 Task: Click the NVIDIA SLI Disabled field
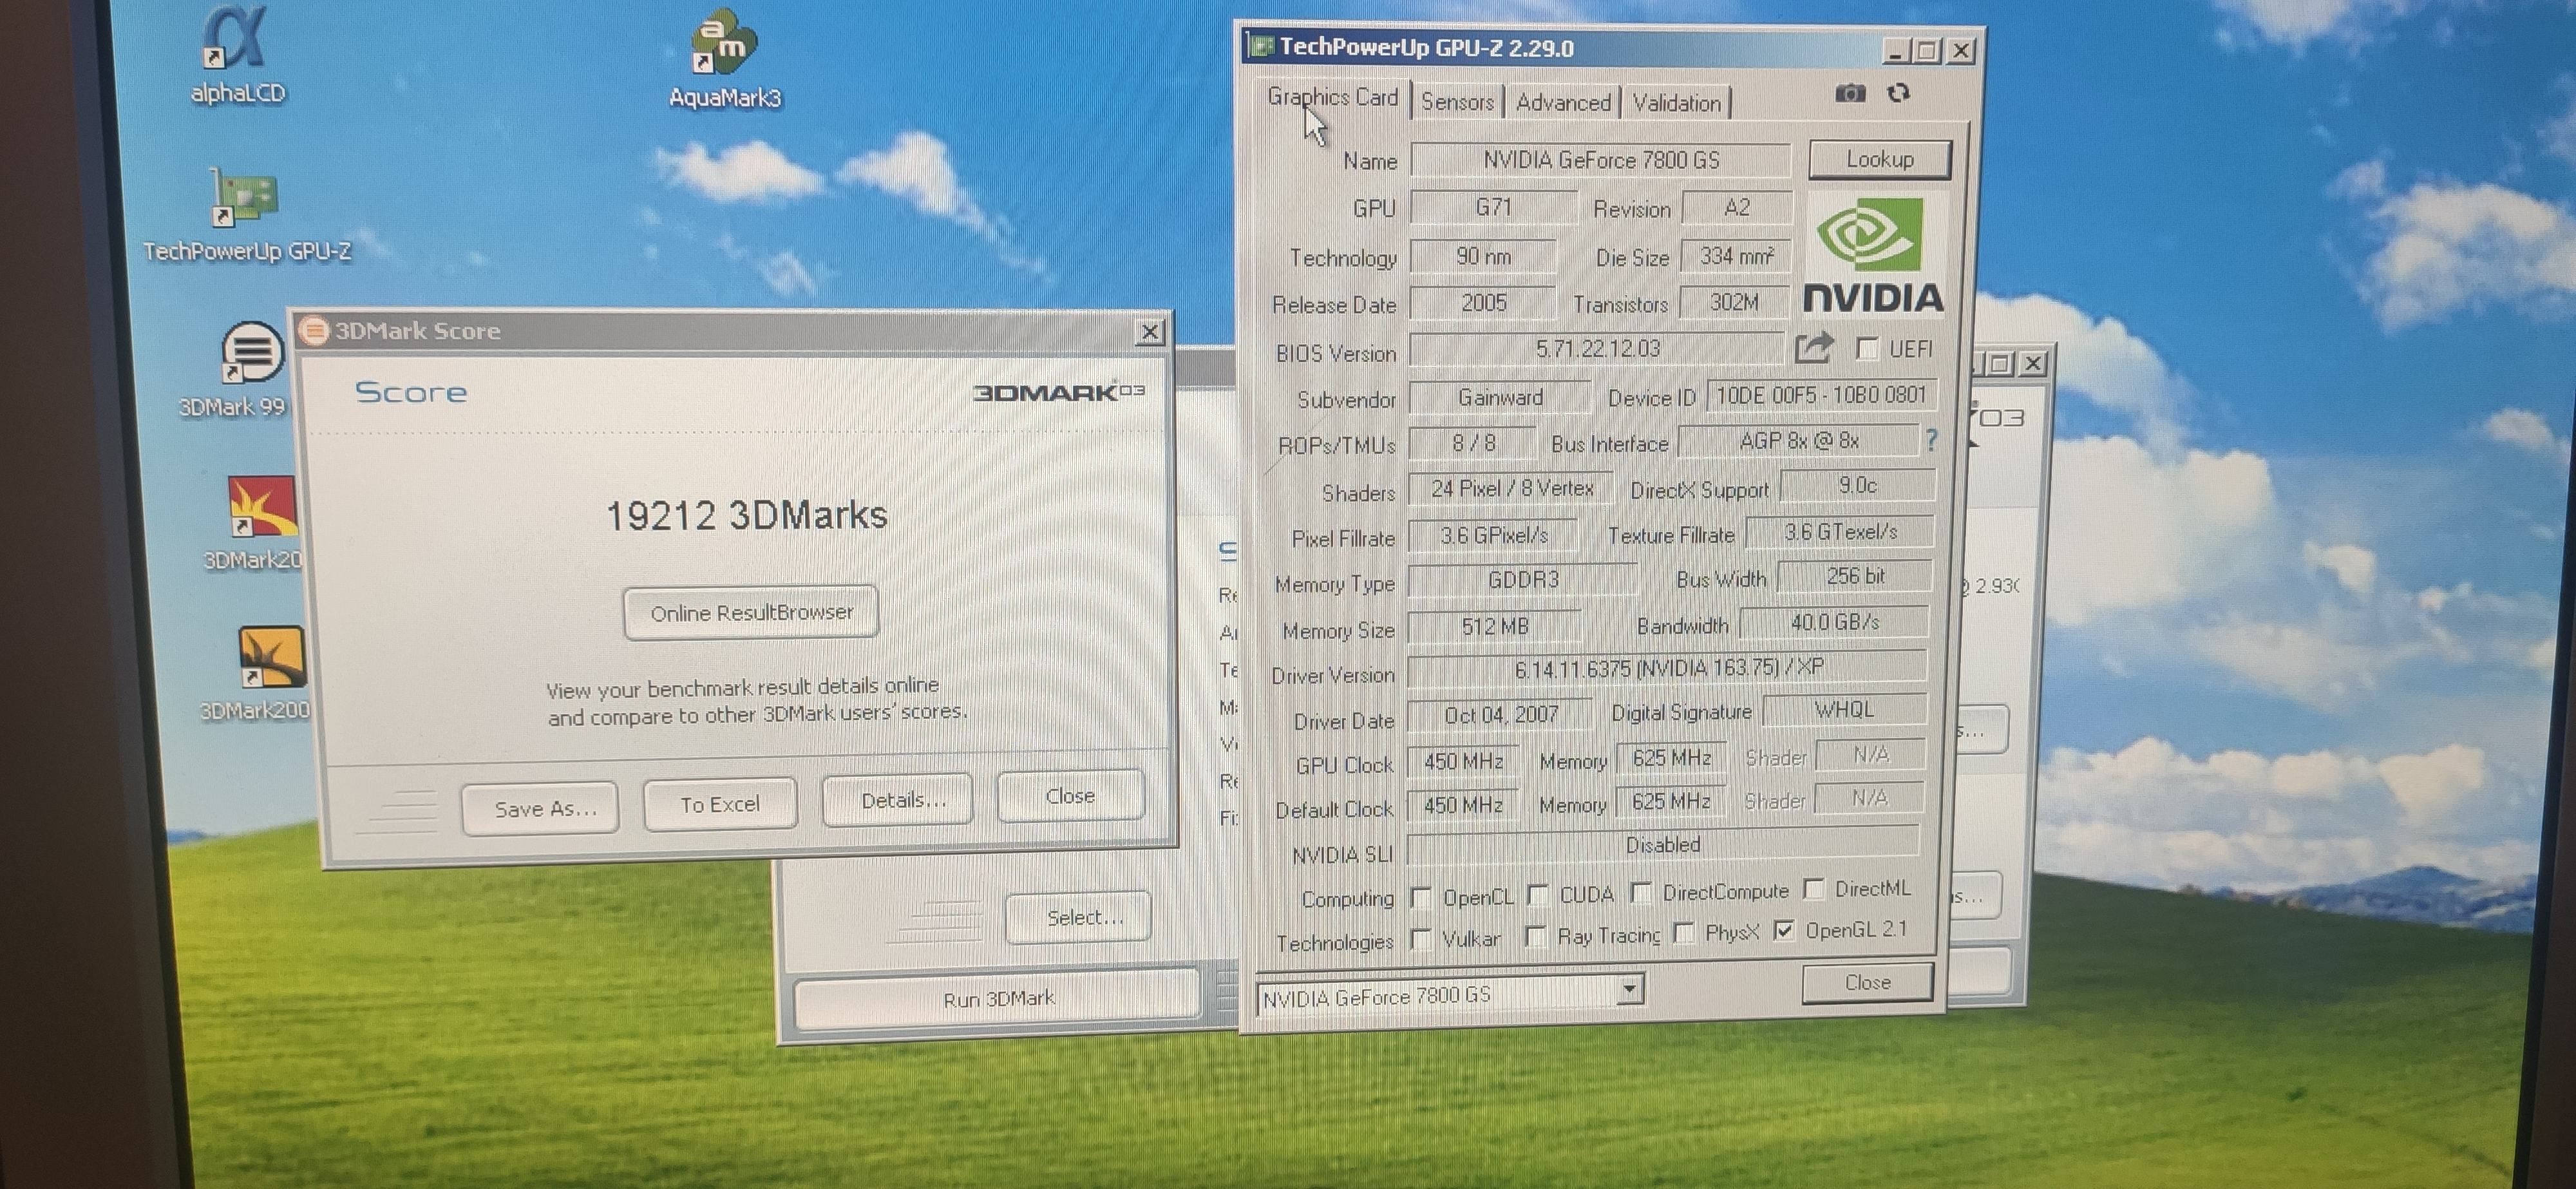coord(1662,845)
